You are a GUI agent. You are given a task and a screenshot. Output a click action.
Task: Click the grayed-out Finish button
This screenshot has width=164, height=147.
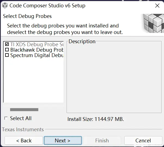point(102,140)
